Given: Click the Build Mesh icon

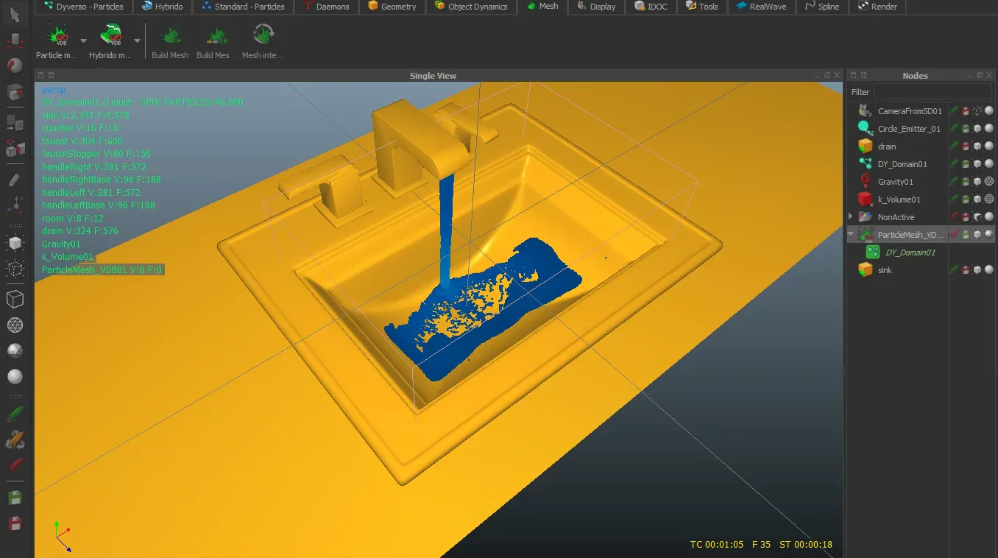Looking at the screenshot, I should coord(170,35).
